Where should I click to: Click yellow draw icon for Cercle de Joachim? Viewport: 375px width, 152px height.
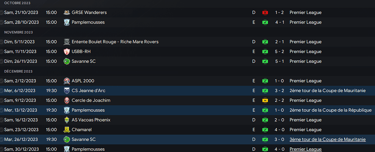click(265, 101)
